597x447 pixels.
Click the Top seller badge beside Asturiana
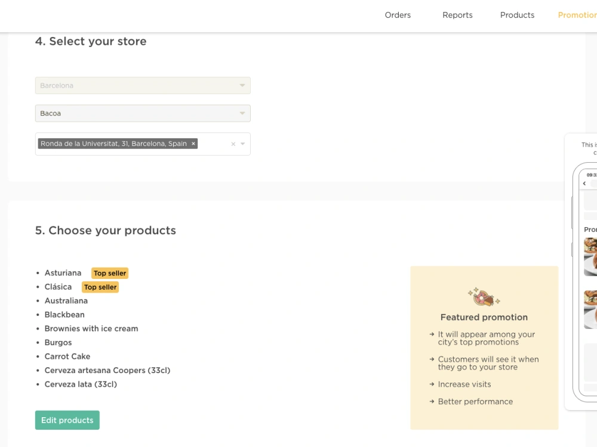[110, 274]
